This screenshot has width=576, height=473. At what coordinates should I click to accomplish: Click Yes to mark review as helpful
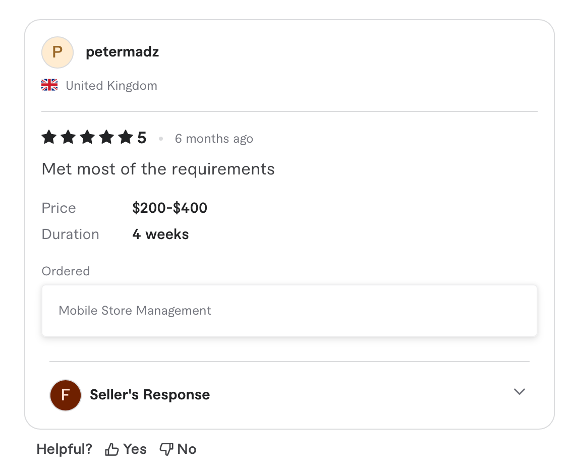click(x=134, y=448)
